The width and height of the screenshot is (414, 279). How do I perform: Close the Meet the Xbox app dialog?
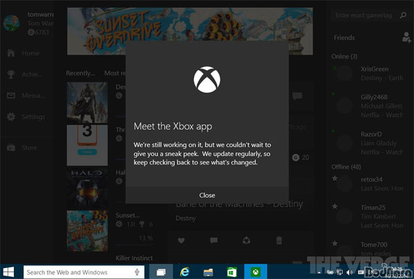(207, 195)
